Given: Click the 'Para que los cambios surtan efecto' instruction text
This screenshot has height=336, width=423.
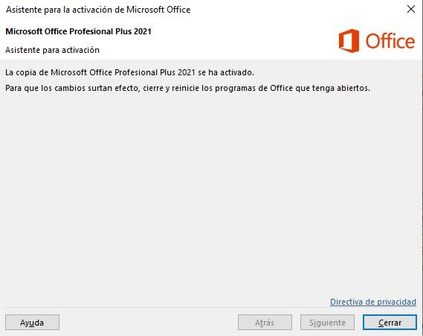Looking at the screenshot, I should pyautogui.click(x=188, y=88).
